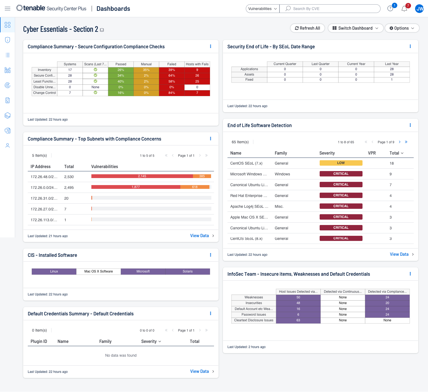Open the hamburger navigation menu
The image size is (428, 392).
8,9
